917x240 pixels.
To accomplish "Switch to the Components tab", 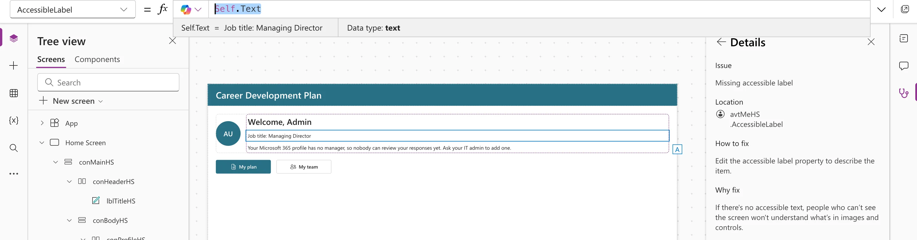I will click(97, 59).
